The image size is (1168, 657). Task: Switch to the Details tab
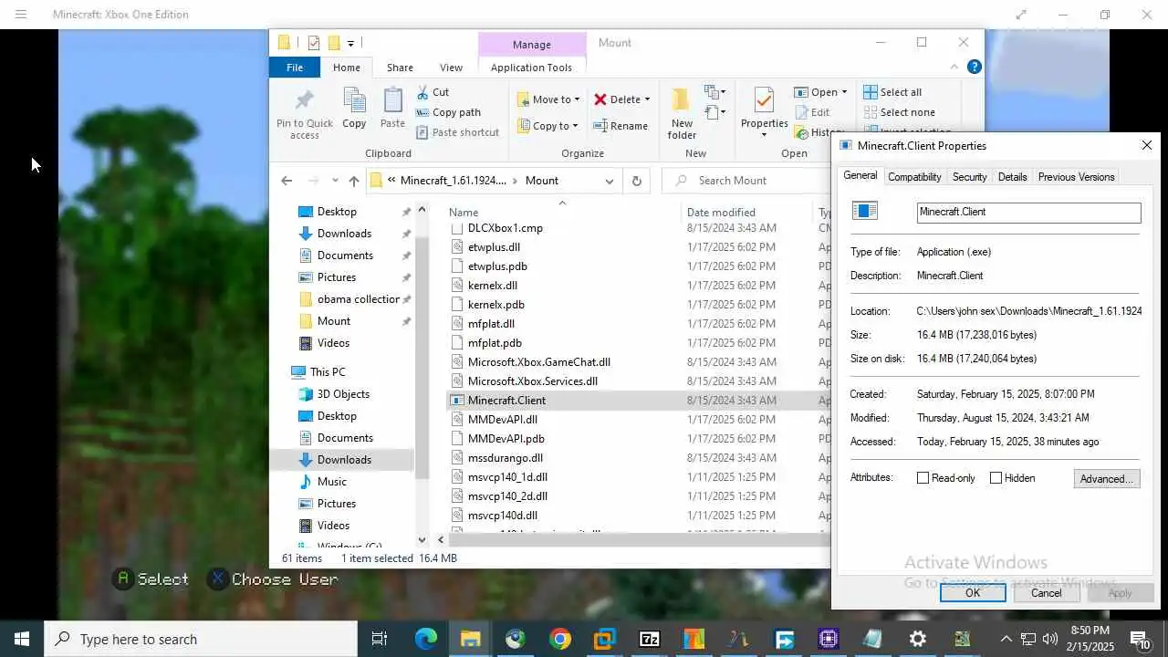pyautogui.click(x=1012, y=177)
